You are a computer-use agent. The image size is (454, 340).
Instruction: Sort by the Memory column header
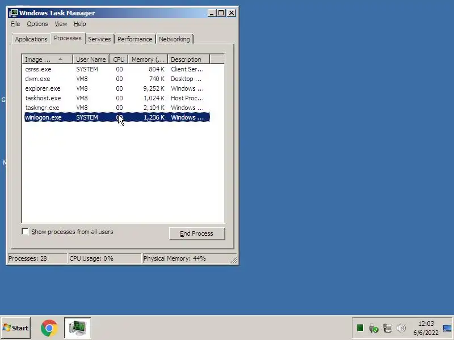(x=148, y=59)
